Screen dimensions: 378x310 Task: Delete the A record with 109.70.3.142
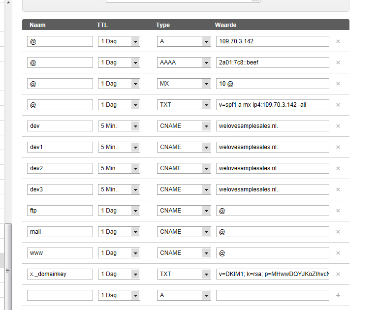pyautogui.click(x=338, y=41)
